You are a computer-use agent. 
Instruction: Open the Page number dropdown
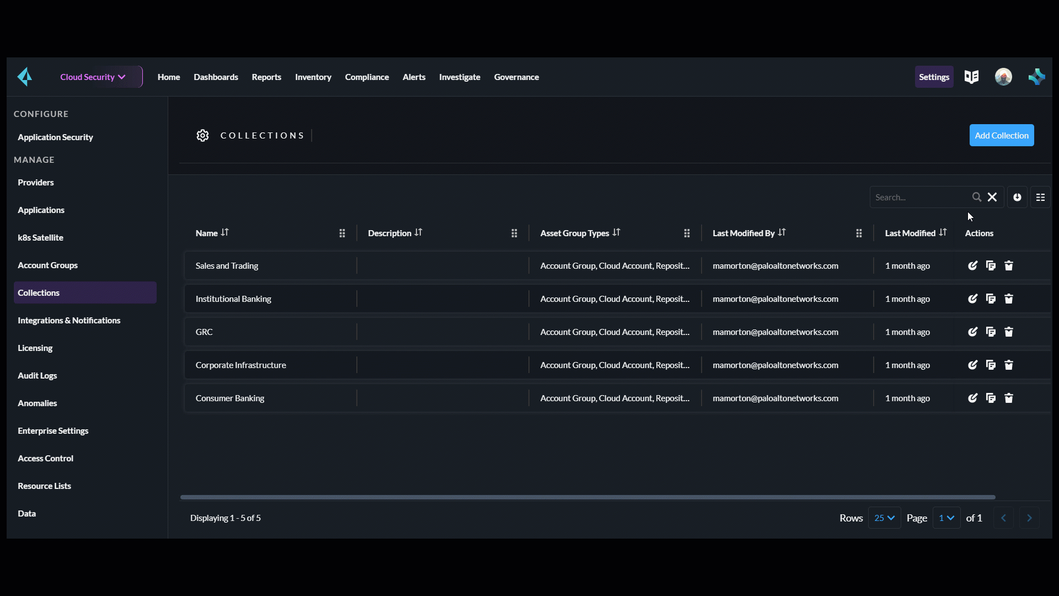946,518
